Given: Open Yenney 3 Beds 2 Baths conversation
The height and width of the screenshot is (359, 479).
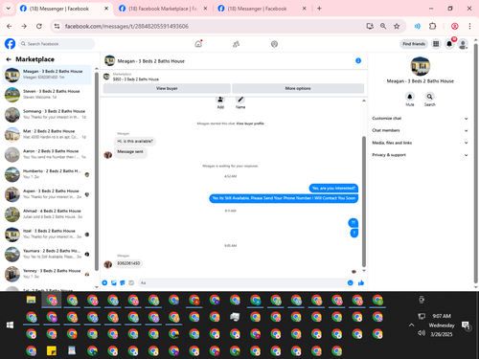Looking at the screenshot, I should pos(48,274).
